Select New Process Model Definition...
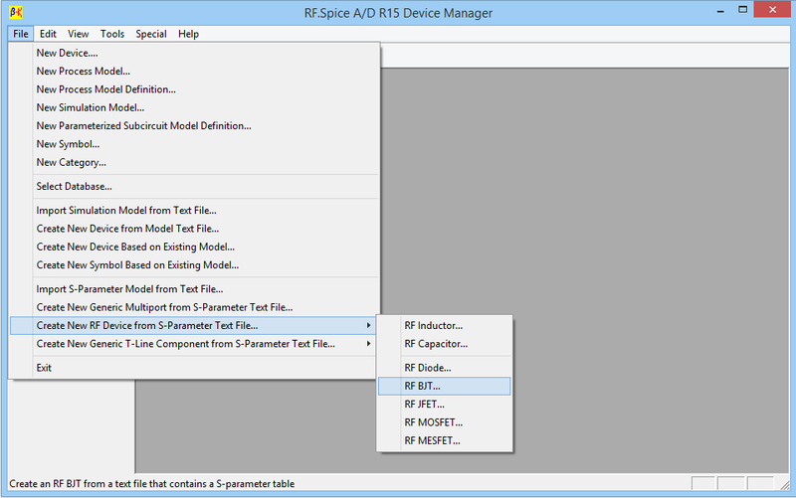This screenshot has height=498, width=796. [x=193, y=89]
